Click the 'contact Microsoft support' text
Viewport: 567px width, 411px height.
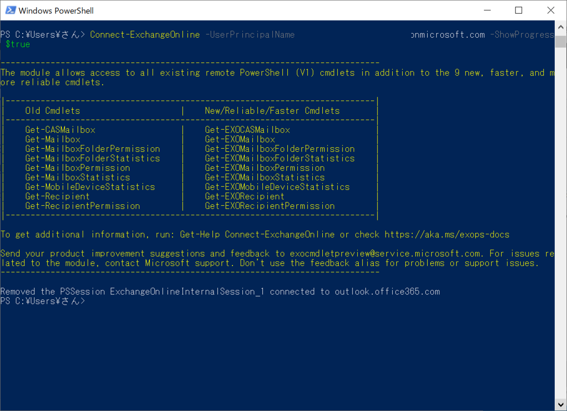pos(170,263)
